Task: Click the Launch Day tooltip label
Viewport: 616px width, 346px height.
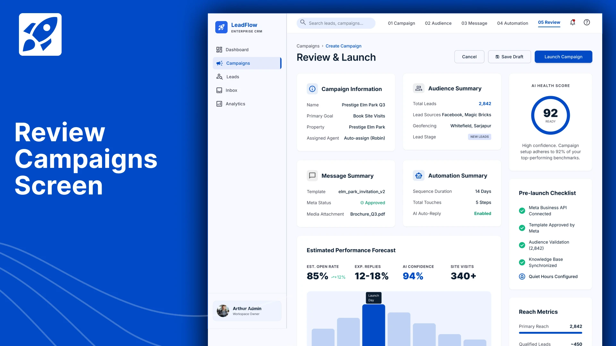Action: [373, 298]
